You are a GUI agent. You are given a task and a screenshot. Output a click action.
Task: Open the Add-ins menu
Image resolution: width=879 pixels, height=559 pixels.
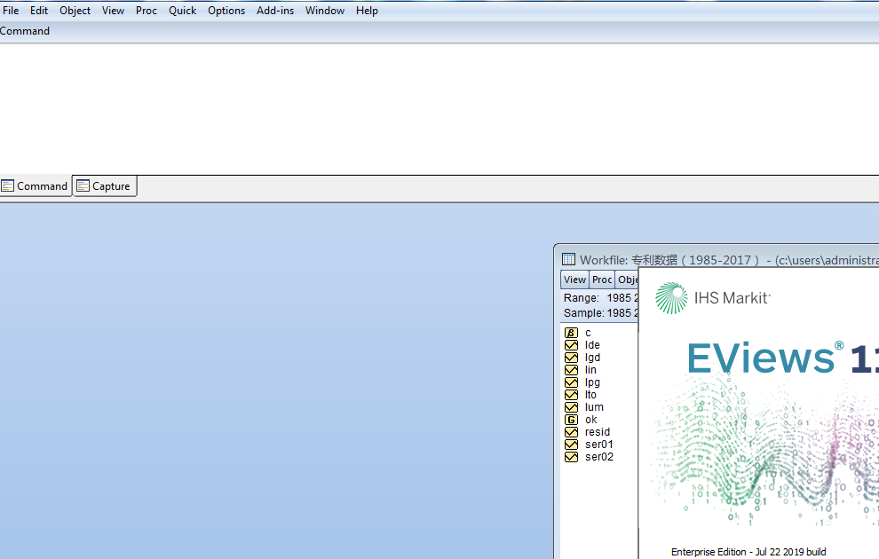275,11
